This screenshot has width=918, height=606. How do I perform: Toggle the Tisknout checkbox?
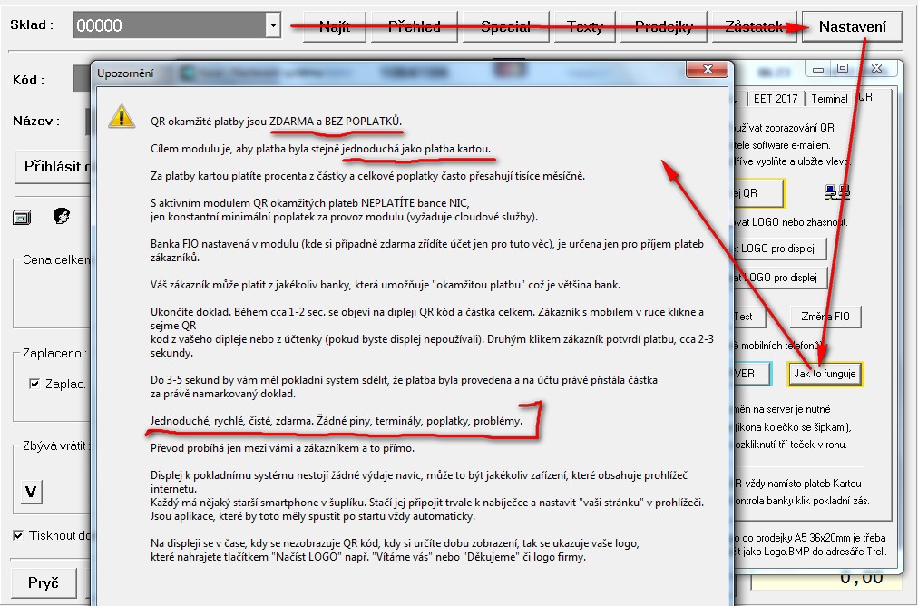click(19, 535)
